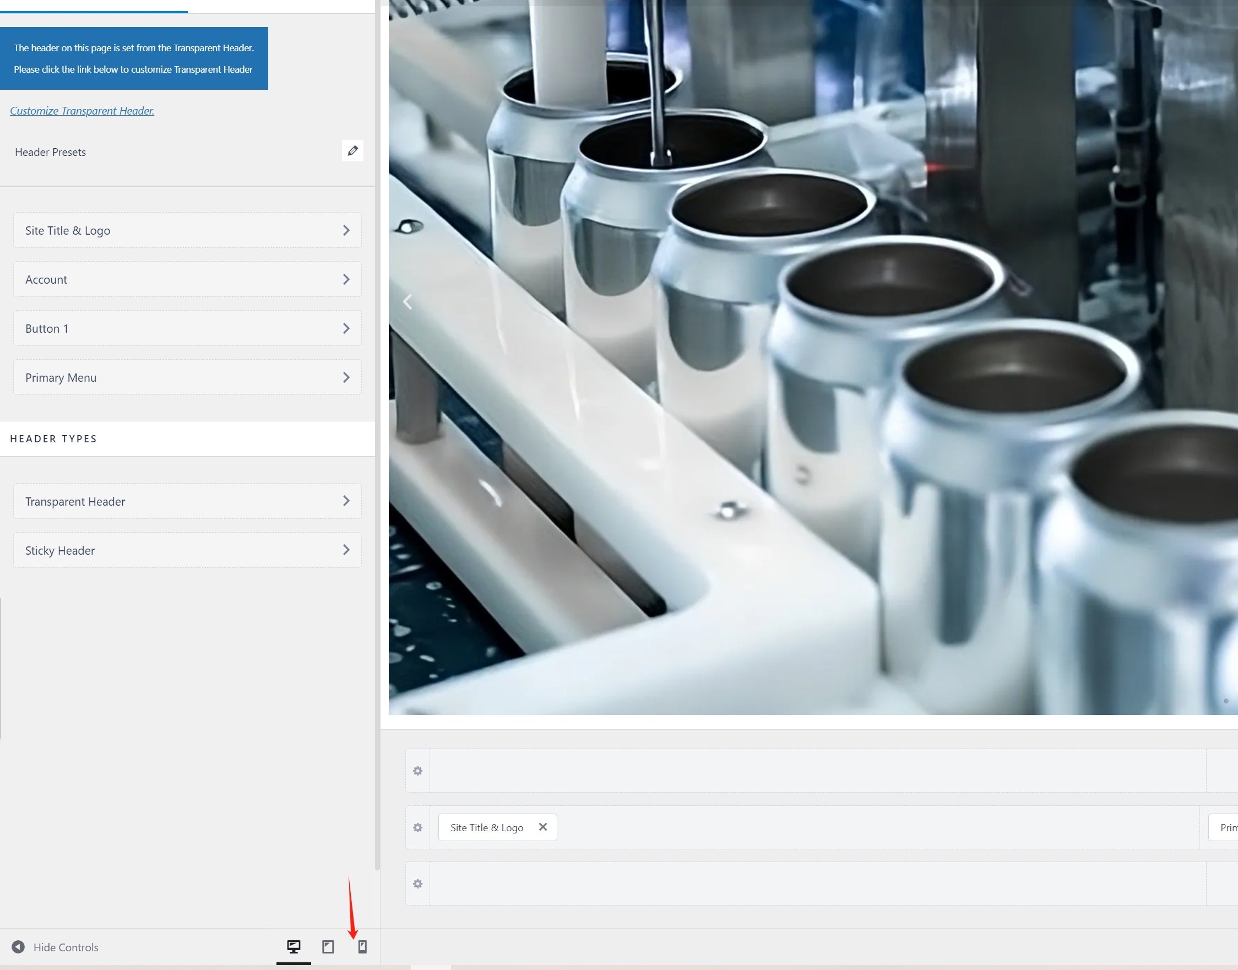Viewport: 1238px width, 970px height.
Task: Go to previous slide arrow in preview
Action: [408, 301]
